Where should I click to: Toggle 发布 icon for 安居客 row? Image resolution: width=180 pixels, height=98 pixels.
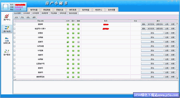pyautogui.click(x=68, y=33)
